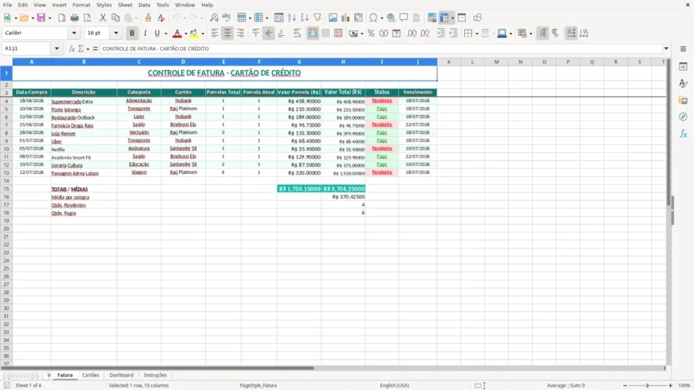The height and width of the screenshot is (390, 694).
Task: Select the Netflix cell
Action: point(83,150)
